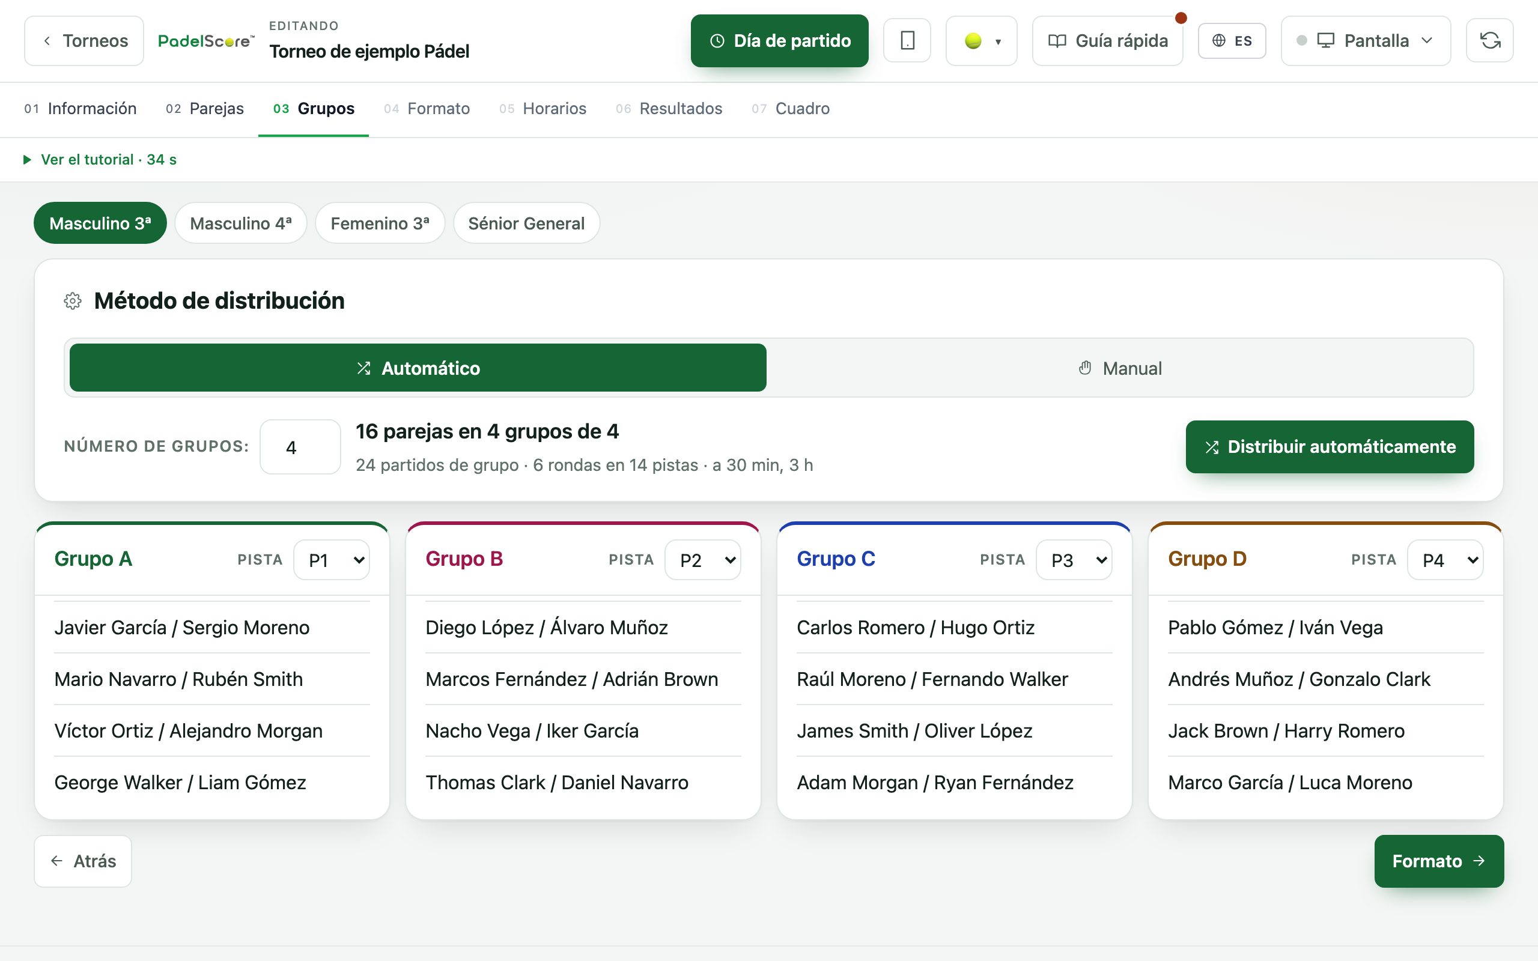
Task: Go to the Horarios tab
Action: pos(543,109)
